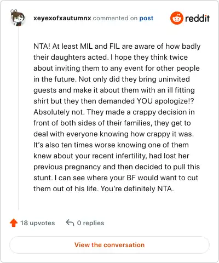The width and height of the screenshot is (219, 263).
Task: Click final line "You're definitely NTA"
Action: [103, 189]
